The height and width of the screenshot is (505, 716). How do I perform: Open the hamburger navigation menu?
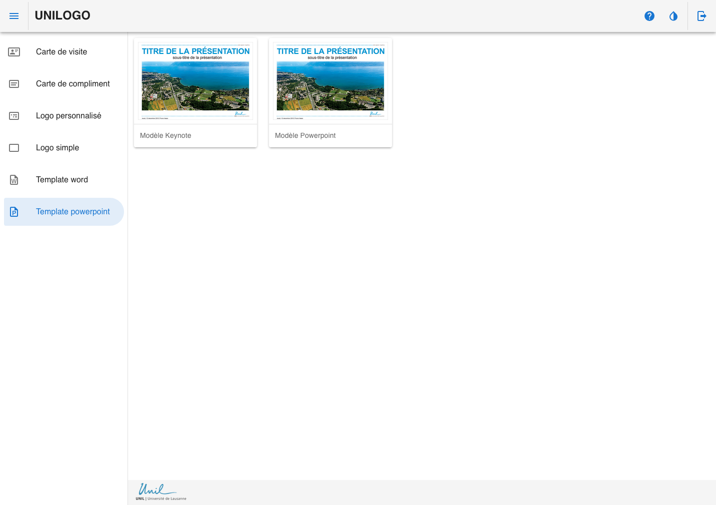click(x=14, y=16)
